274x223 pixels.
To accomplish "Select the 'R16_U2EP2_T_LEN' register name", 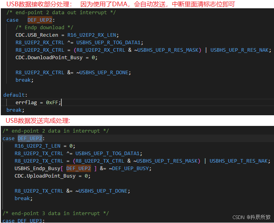I will click(37, 146).
